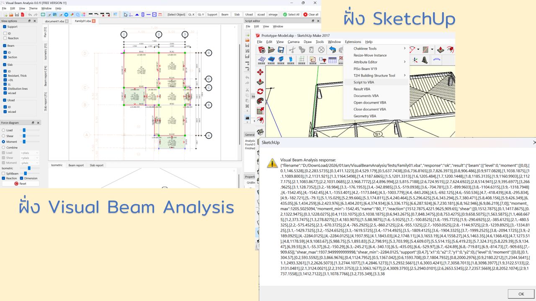Click the Support filter button in toolbar
Image resolution: width=536 pixels, height=301 pixels.
pyautogui.click(x=212, y=15)
